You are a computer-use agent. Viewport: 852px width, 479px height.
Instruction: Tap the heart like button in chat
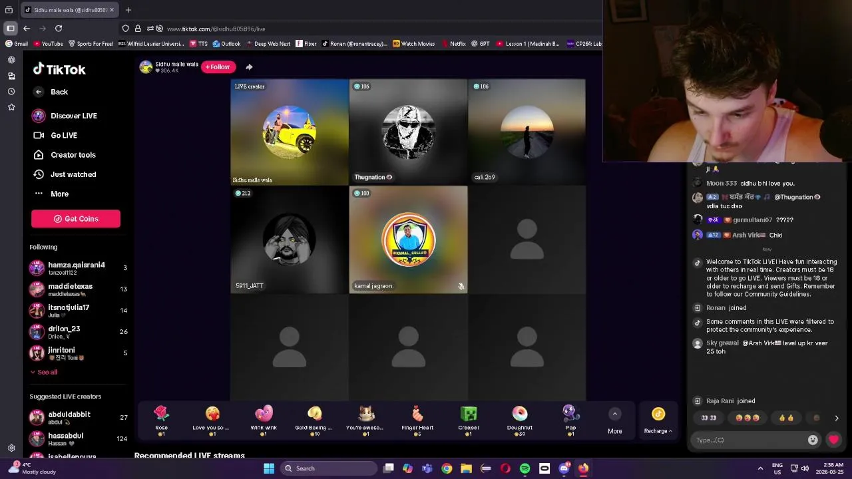833,440
